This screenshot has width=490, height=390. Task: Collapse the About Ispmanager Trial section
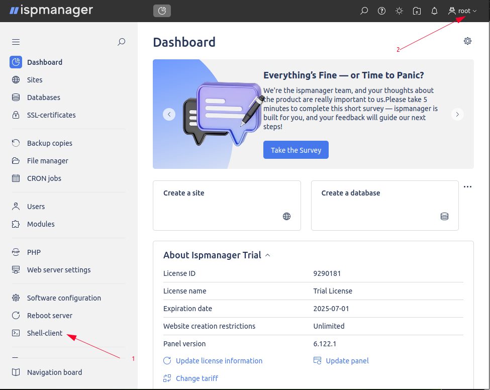pos(267,255)
